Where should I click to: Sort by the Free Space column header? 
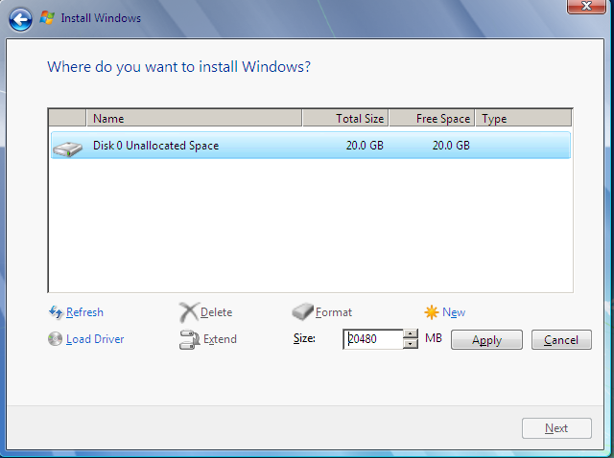pos(432,118)
